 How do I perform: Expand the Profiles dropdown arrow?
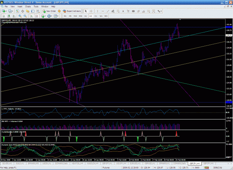[12, 11]
